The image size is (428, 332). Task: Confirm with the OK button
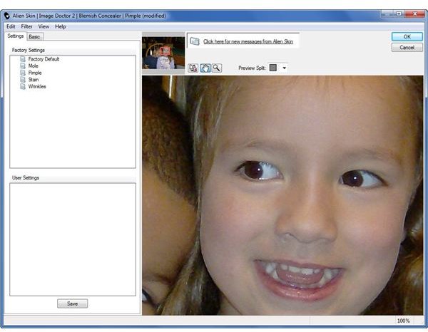point(407,36)
